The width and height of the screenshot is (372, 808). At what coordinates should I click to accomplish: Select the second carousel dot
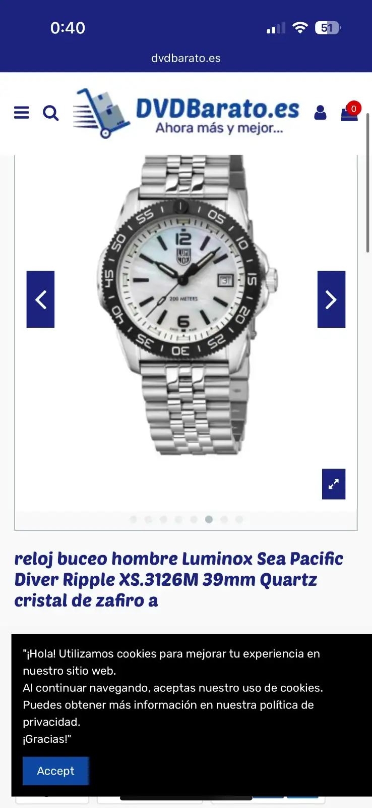pyautogui.click(x=148, y=519)
